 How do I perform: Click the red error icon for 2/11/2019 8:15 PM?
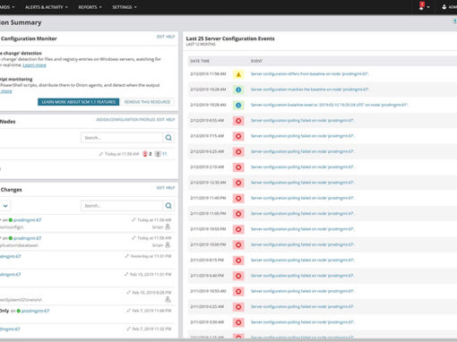click(238, 261)
